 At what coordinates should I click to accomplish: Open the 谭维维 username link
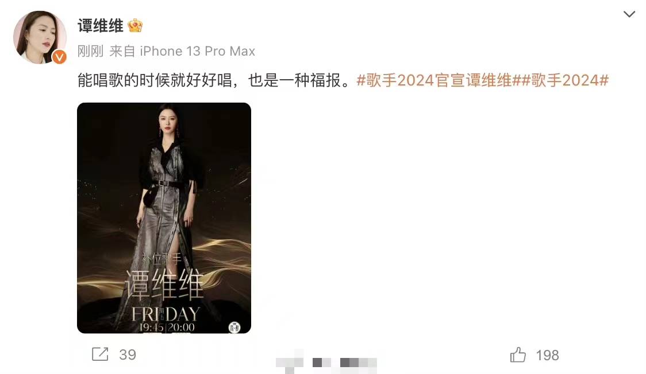coord(101,26)
